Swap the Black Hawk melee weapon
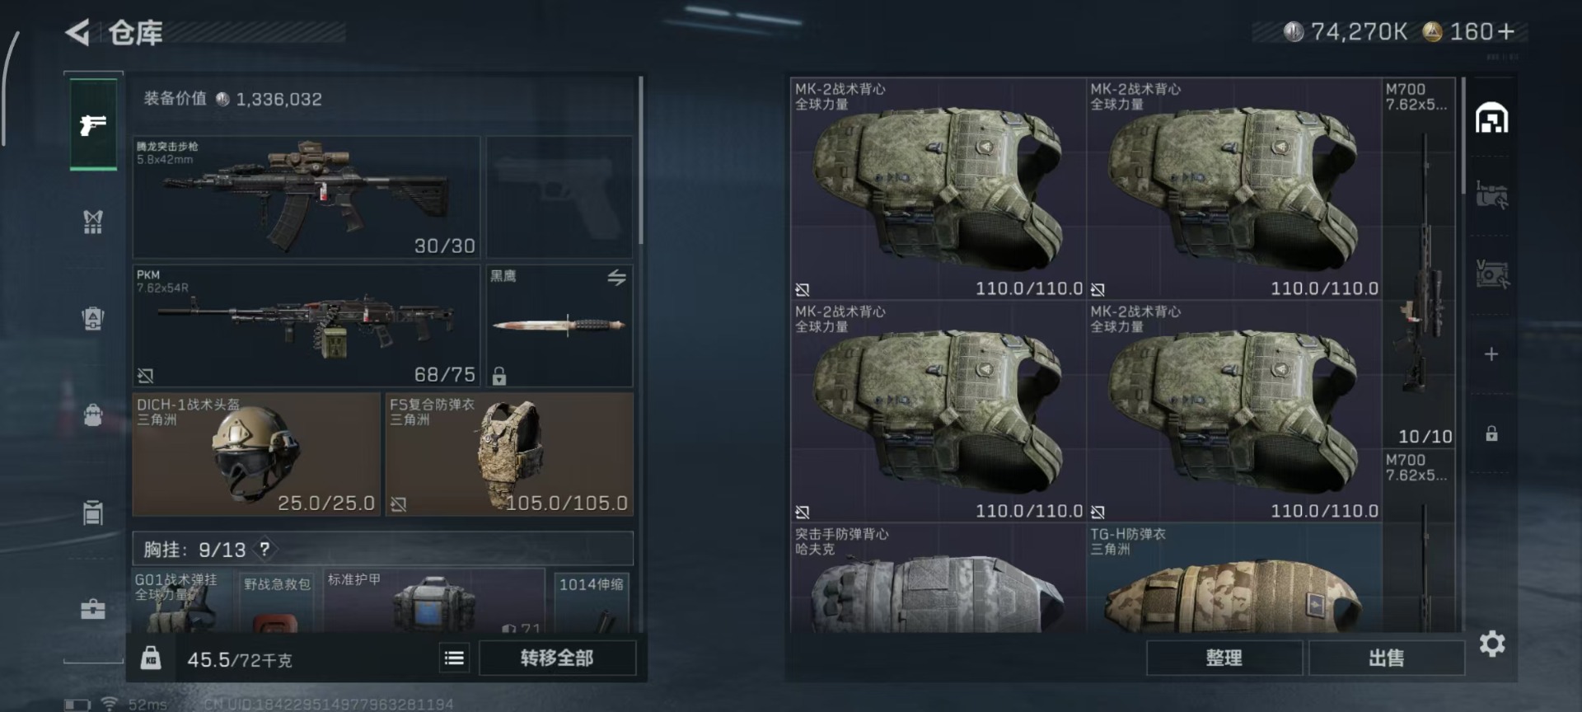Image resolution: width=1582 pixels, height=712 pixels. [616, 278]
